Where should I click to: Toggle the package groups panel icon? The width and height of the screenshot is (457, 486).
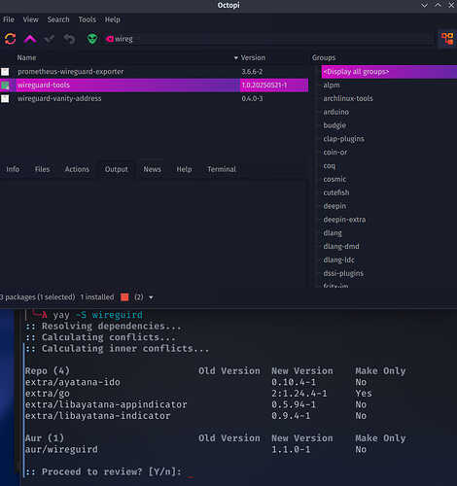coord(447,39)
